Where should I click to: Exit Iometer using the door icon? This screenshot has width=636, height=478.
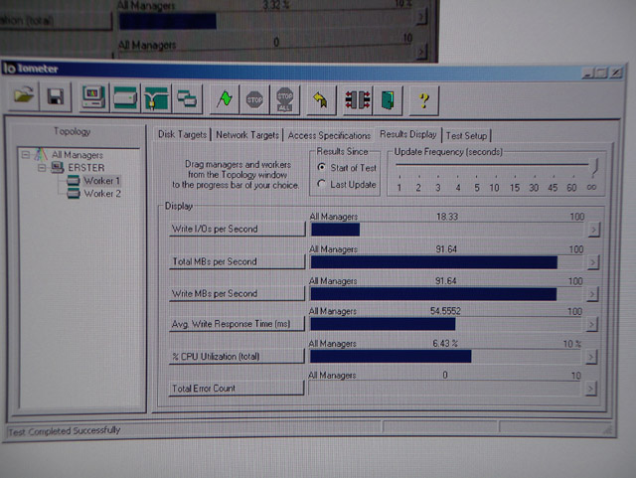(x=388, y=100)
